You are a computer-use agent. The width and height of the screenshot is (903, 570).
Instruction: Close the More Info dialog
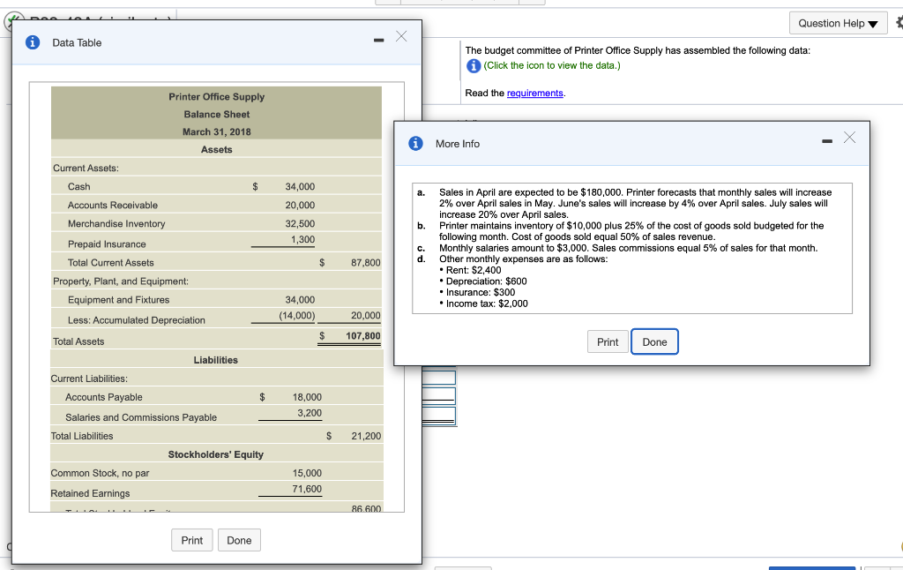tap(849, 137)
